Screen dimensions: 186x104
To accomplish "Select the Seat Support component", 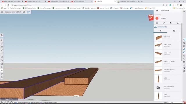I will [x=167, y=87].
